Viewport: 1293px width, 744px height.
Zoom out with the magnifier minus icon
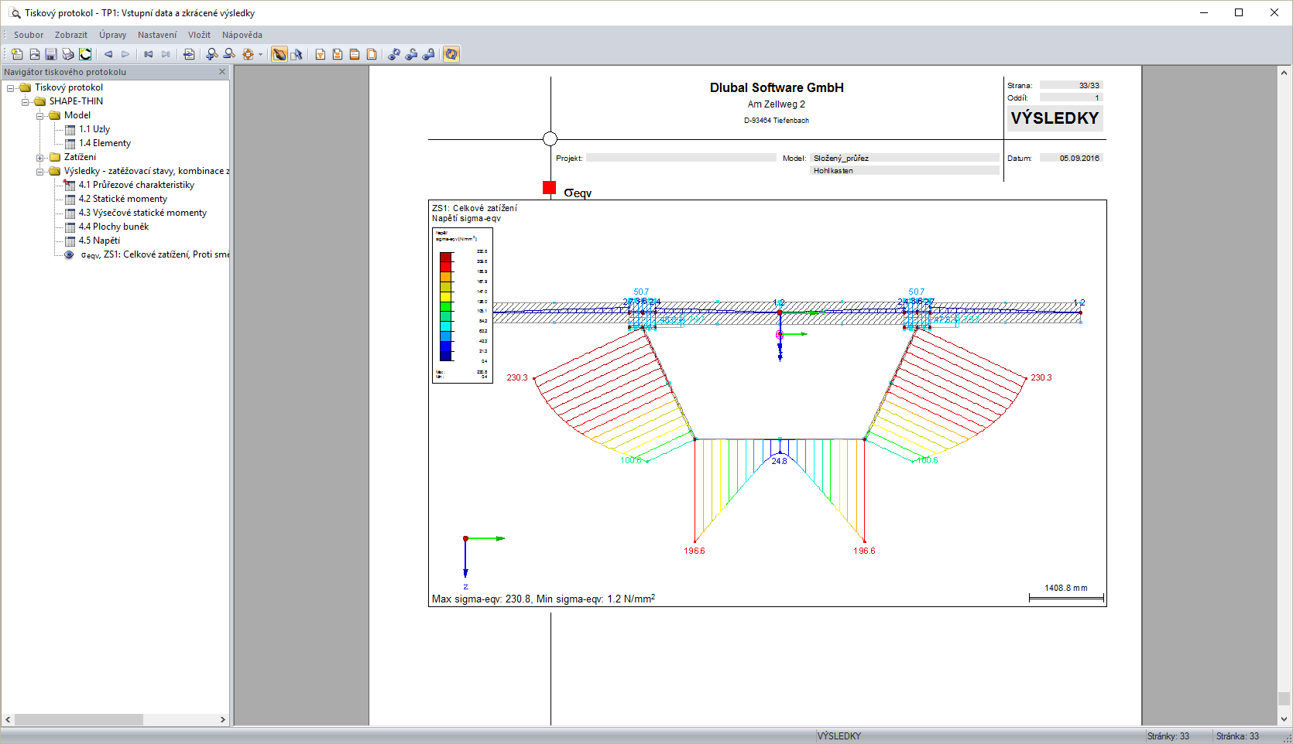[x=229, y=54]
